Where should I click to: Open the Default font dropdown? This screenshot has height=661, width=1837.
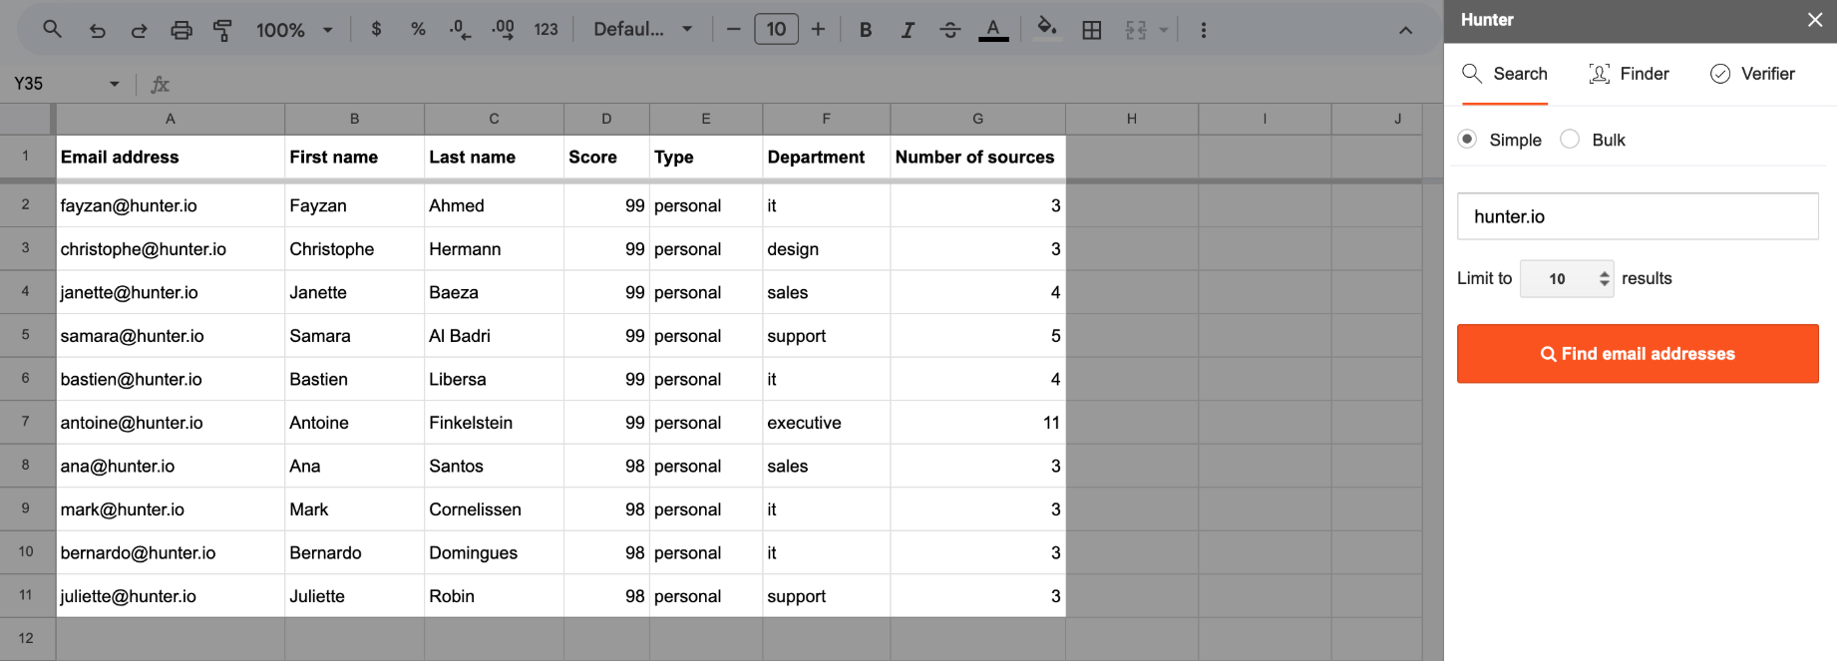pyautogui.click(x=642, y=30)
